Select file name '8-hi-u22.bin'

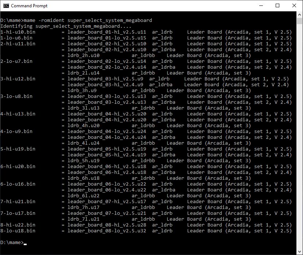pos(18,225)
